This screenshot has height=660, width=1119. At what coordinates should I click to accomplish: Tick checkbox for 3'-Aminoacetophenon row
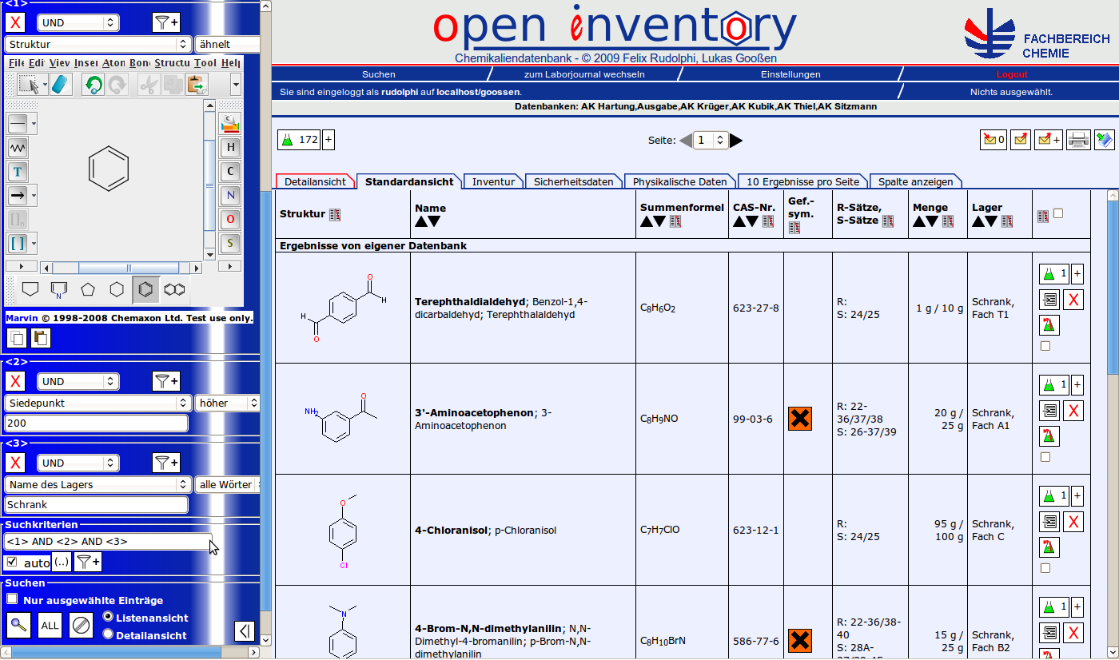(1045, 457)
